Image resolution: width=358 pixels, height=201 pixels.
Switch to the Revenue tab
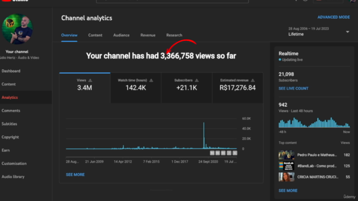pos(148,35)
